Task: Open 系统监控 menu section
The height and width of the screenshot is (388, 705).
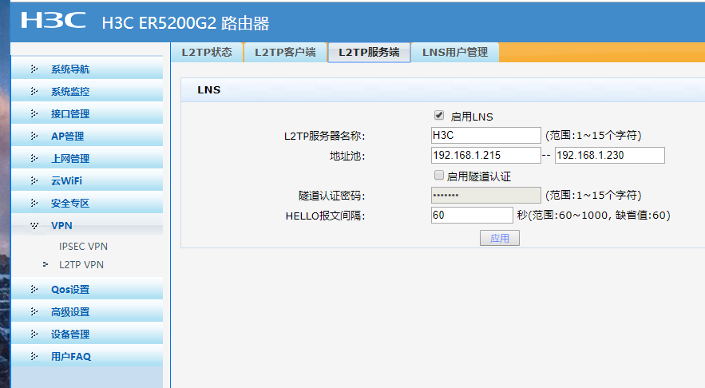Action: pyautogui.click(x=87, y=91)
